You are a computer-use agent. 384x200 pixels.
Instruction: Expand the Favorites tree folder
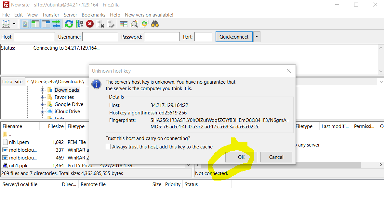tap(42, 97)
